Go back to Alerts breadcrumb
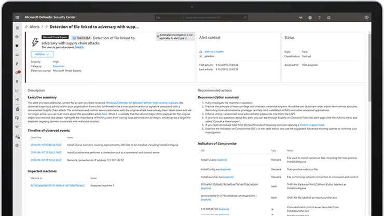The height and width of the screenshot is (216, 384). [34, 27]
